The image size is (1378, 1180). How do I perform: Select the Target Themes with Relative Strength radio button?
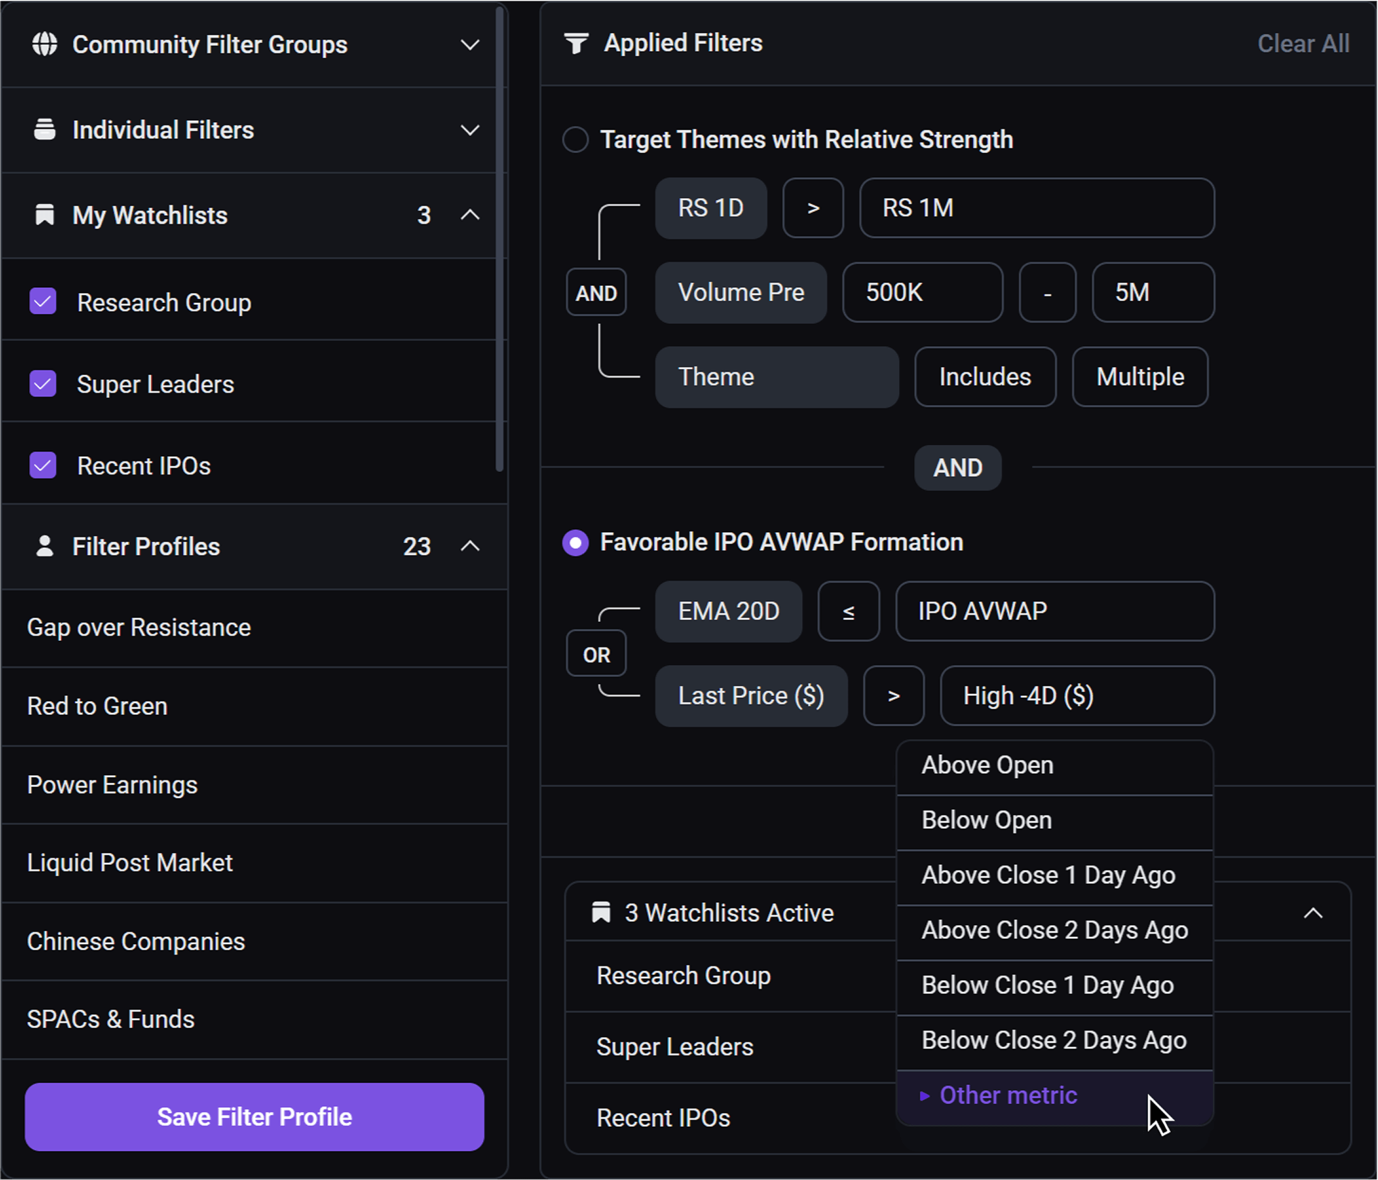point(575,140)
